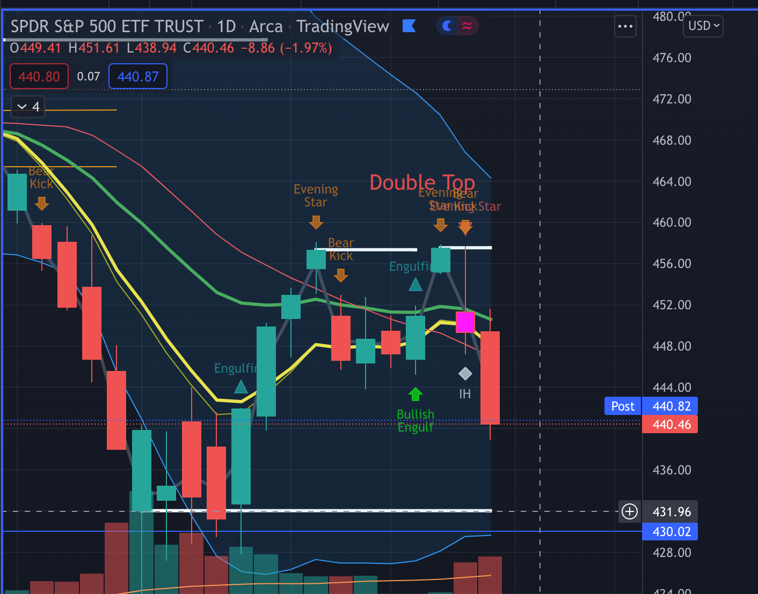
Task: Click the blue 440.87 buy price button
Action: (x=138, y=76)
